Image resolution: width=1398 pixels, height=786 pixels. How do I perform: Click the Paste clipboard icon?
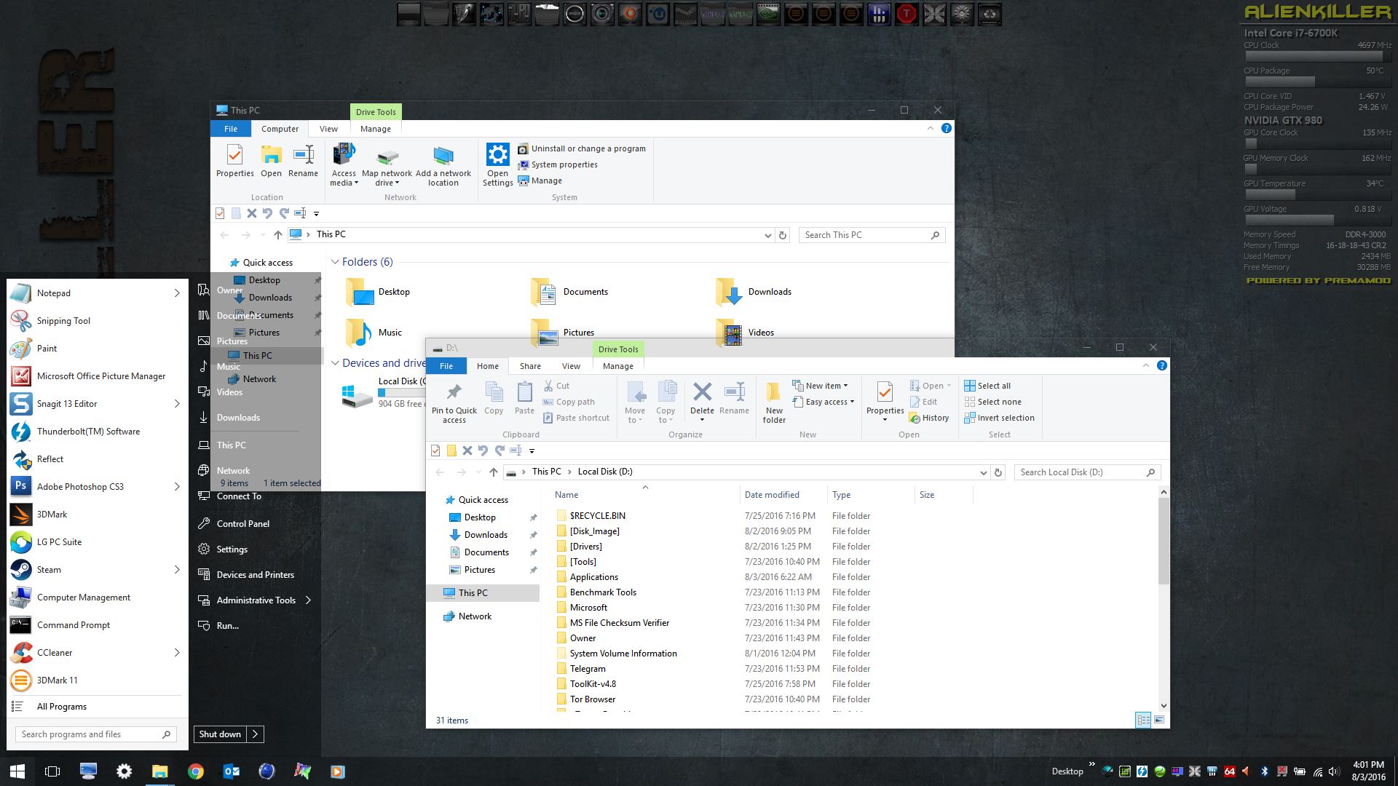(524, 399)
